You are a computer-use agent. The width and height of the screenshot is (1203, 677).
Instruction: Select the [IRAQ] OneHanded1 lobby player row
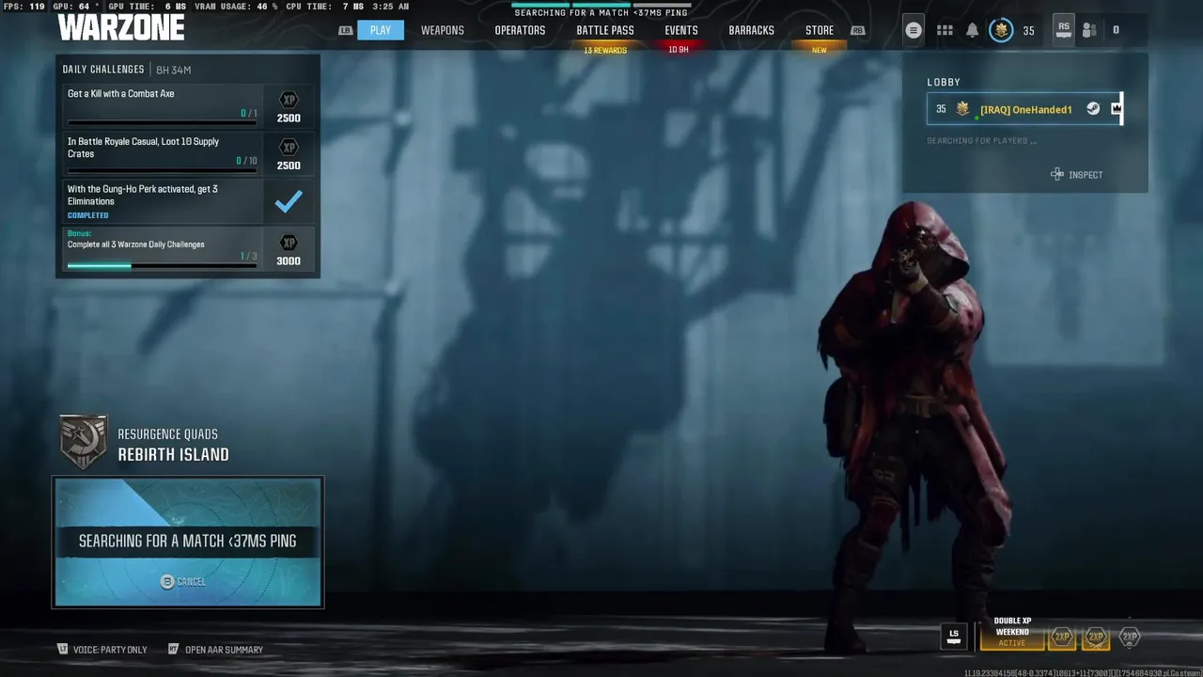(1024, 109)
